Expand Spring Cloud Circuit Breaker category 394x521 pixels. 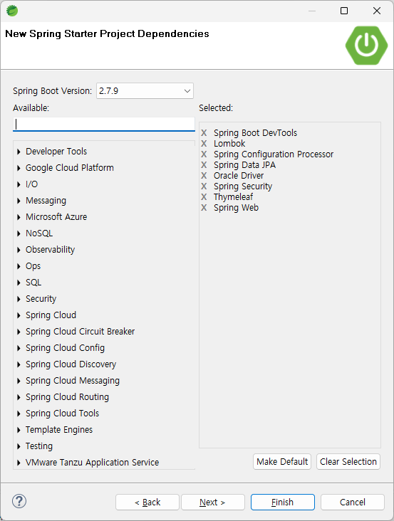[19, 332]
